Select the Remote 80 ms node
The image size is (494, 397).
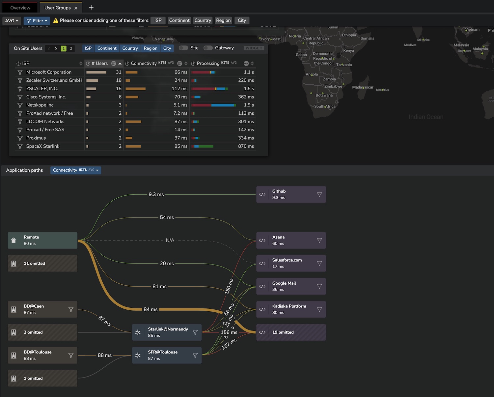coord(42,241)
